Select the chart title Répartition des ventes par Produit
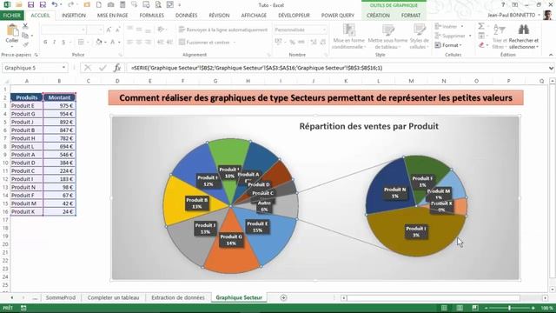556x313 pixels. [368, 126]
